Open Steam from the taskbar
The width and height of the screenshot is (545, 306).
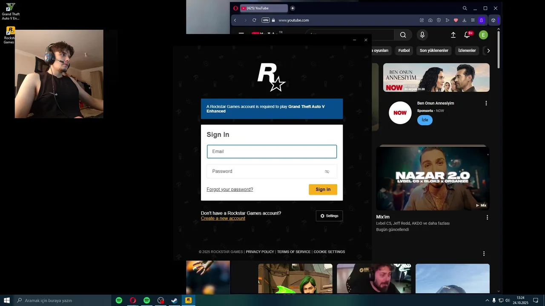(x=174, y=300)
